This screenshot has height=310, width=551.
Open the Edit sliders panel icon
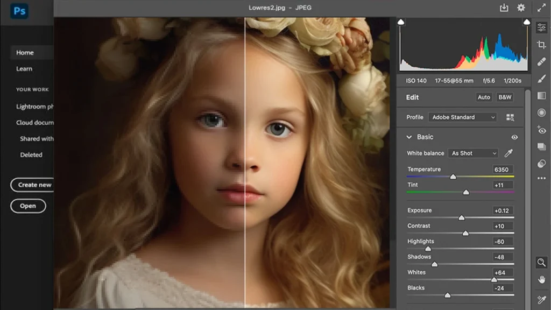[541, 27]
